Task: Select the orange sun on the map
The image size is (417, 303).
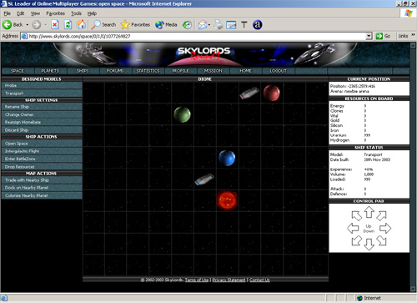Action: (x=227, y=200)
